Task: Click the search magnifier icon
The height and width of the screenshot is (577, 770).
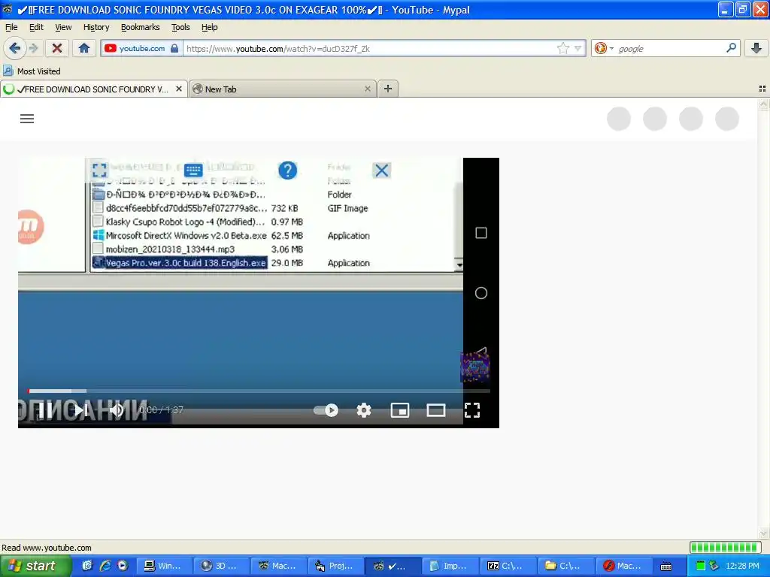Action: point(731,48)
